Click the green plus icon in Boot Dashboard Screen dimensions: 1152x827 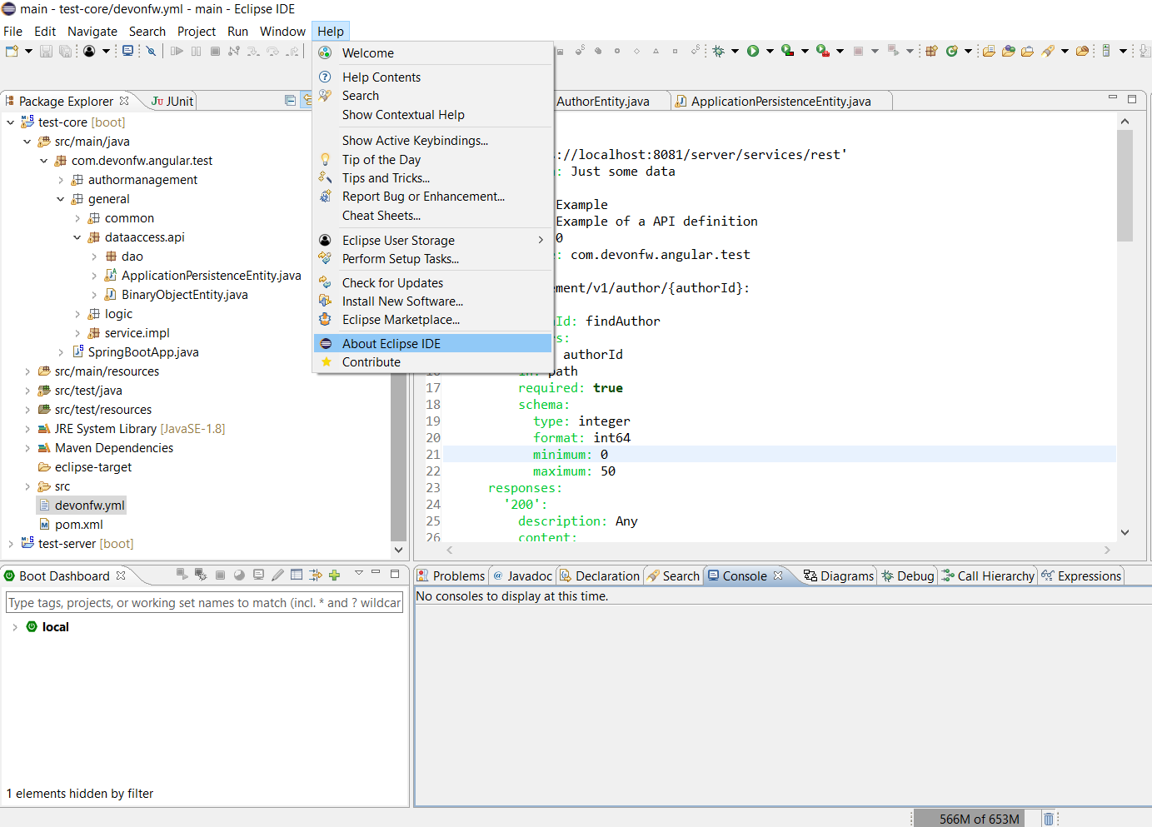click(x=335, y=575)
